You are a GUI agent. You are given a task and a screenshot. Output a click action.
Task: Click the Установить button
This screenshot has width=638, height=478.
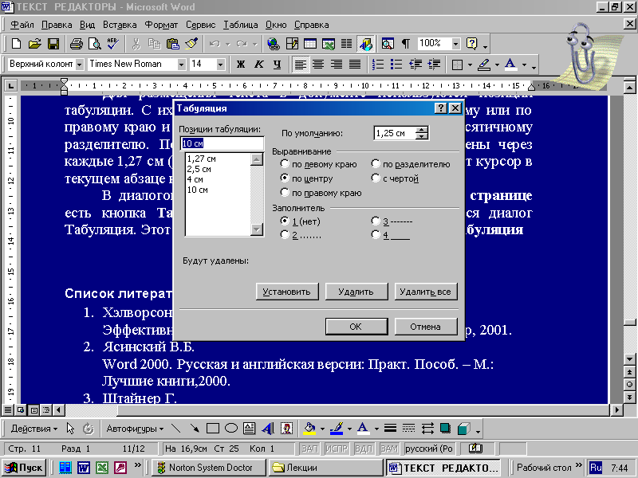pyautogui.click(x=287, y=292)
